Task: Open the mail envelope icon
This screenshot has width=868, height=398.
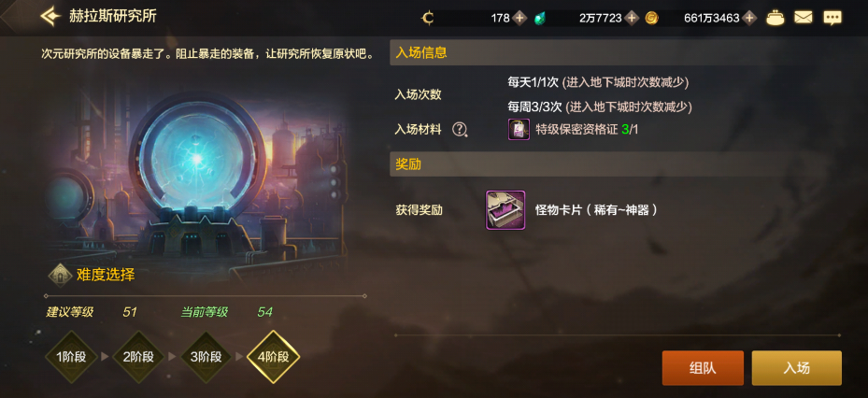Action: point(804,19)
